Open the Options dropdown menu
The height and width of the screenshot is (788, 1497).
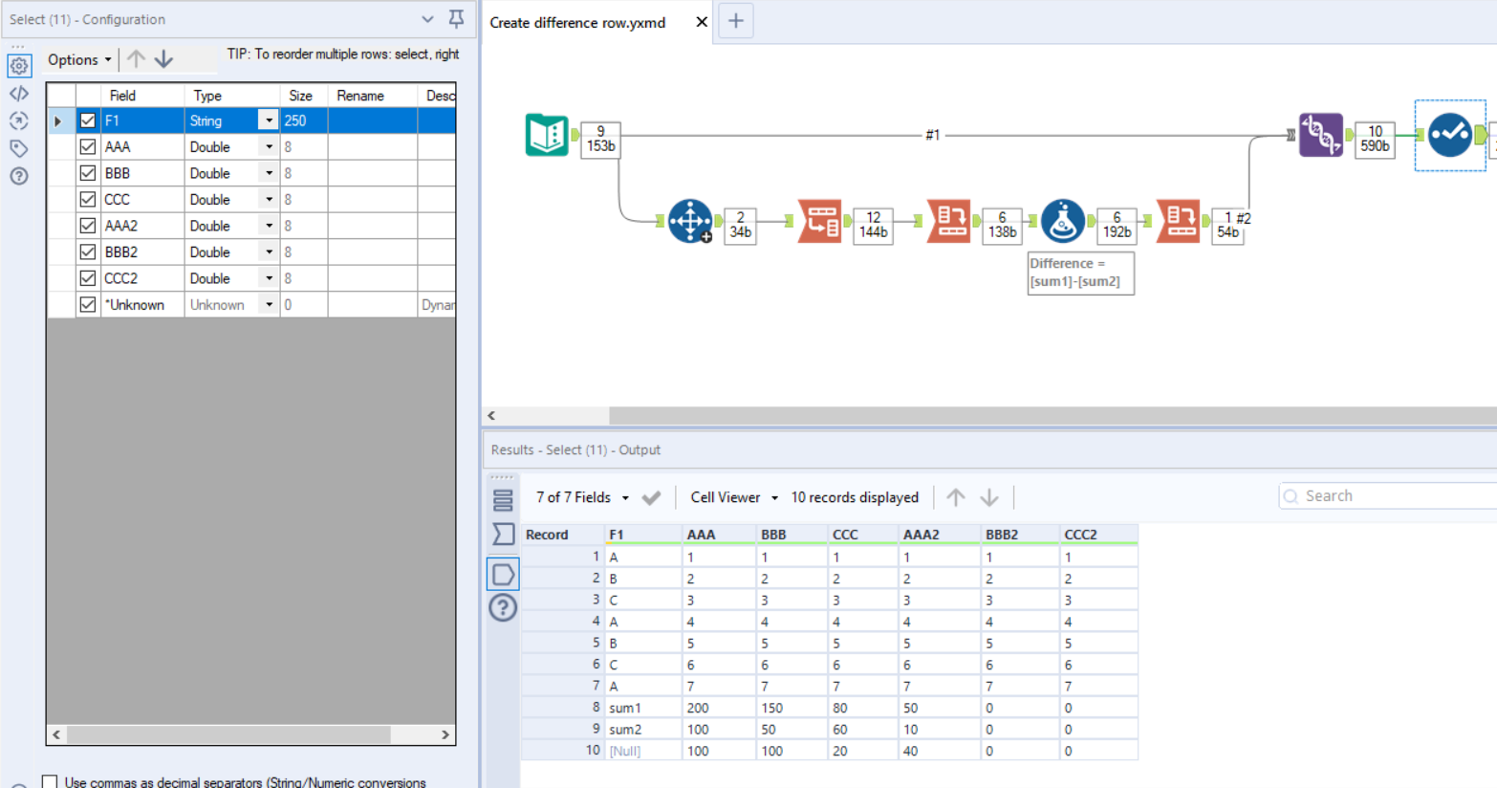click(x=79, y=59)
